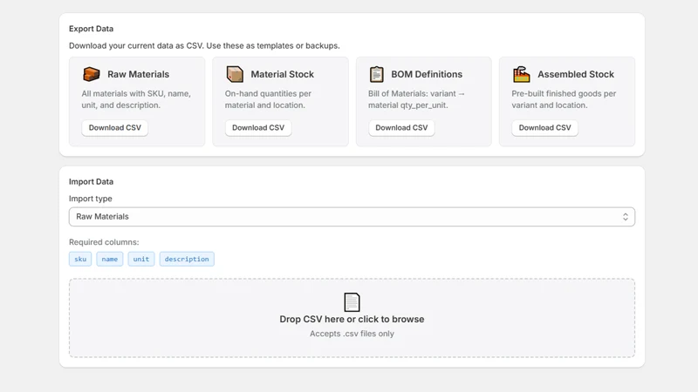Image resolution: width=698 pixels, height=392 pixels.
Task: Click the 'Import type' label
Action: (91, 199)
